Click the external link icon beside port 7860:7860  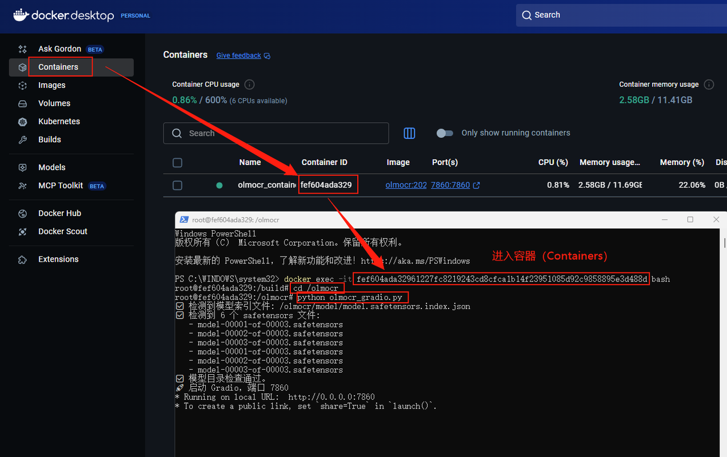click(x=476, y=186)
